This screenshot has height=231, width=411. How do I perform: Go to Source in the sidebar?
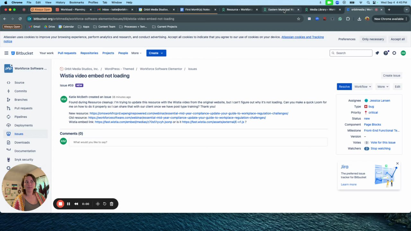[19, 82]
